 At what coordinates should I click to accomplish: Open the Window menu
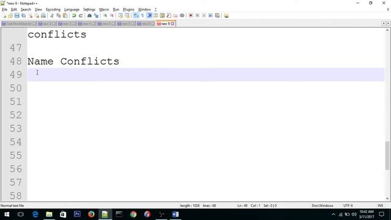(144, 10)
